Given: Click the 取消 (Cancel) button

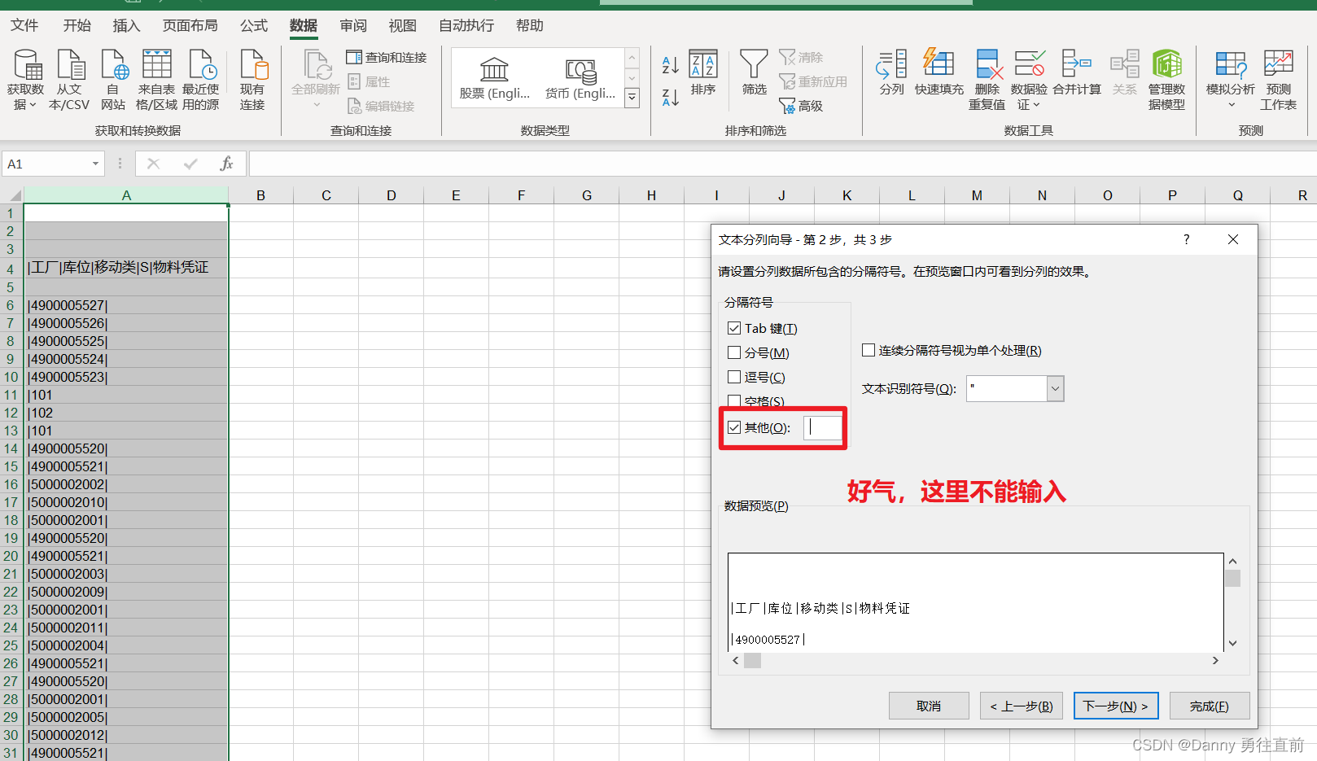Looking at the screenshot, I should pyautogui.click(x=929, y=706).
